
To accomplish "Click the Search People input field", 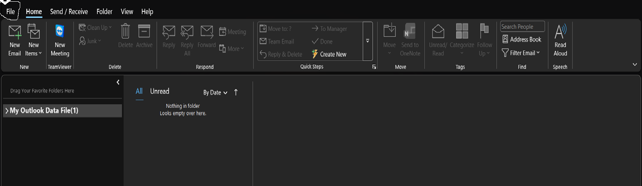I will pos(522,27).
